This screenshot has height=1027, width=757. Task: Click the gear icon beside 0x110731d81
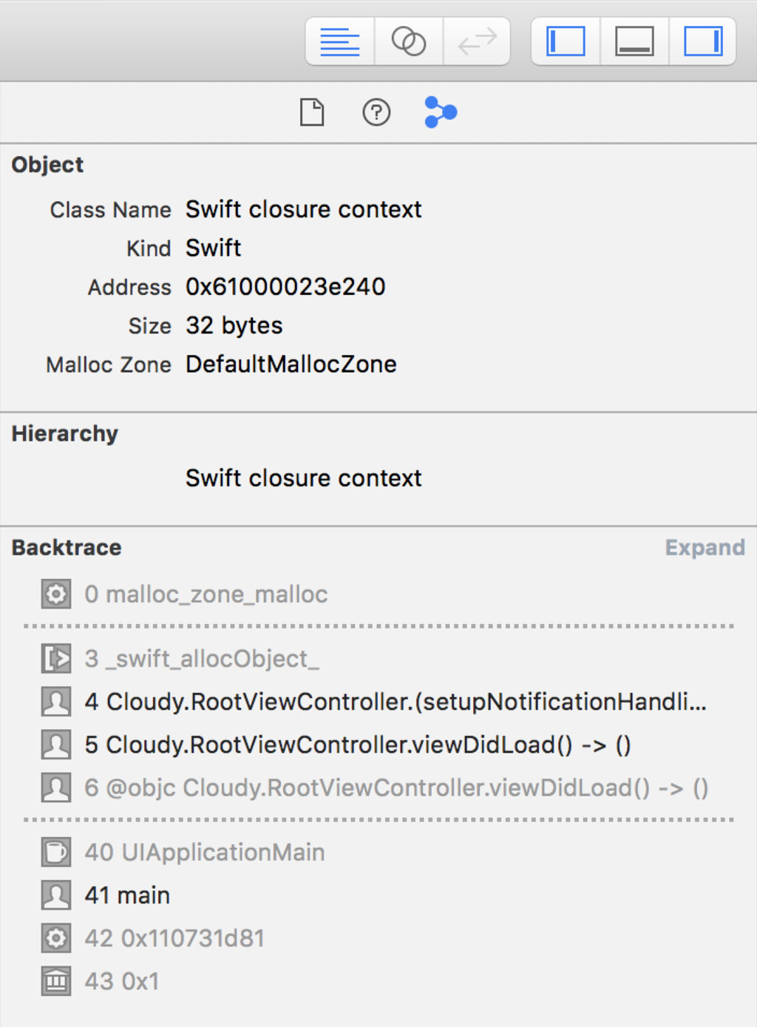(x=56, y=938)
